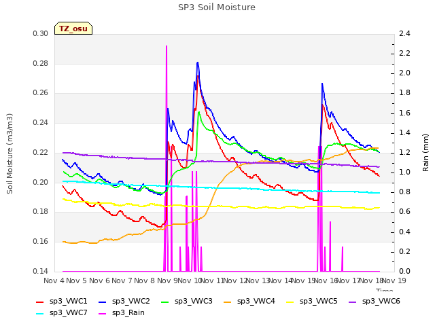The width and height of the screenshot is (435, 326).
Task: Toggle sp3_VWC1 series in the legend
Action: coord(62,302)
